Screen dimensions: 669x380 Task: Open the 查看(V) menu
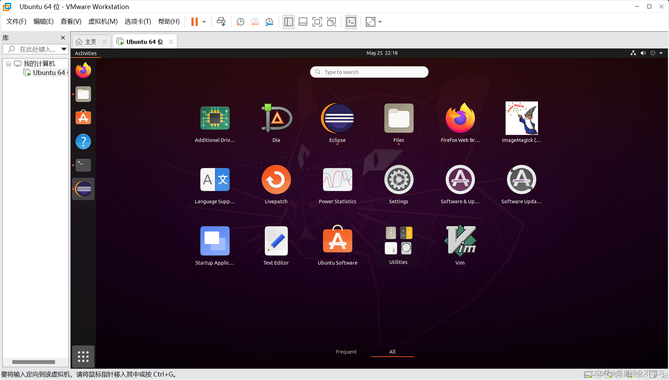point(71,22)
